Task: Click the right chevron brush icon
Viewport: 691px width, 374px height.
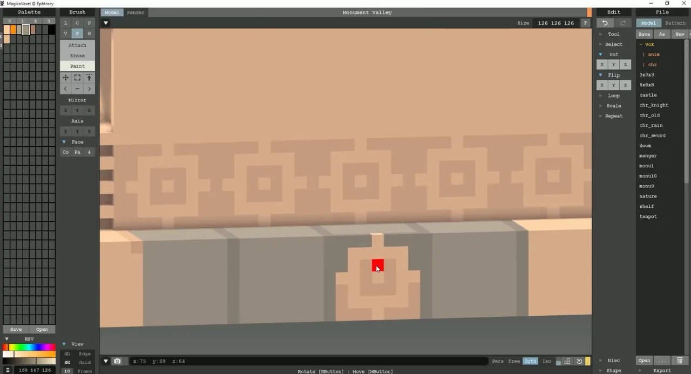Action: point(89,89)
